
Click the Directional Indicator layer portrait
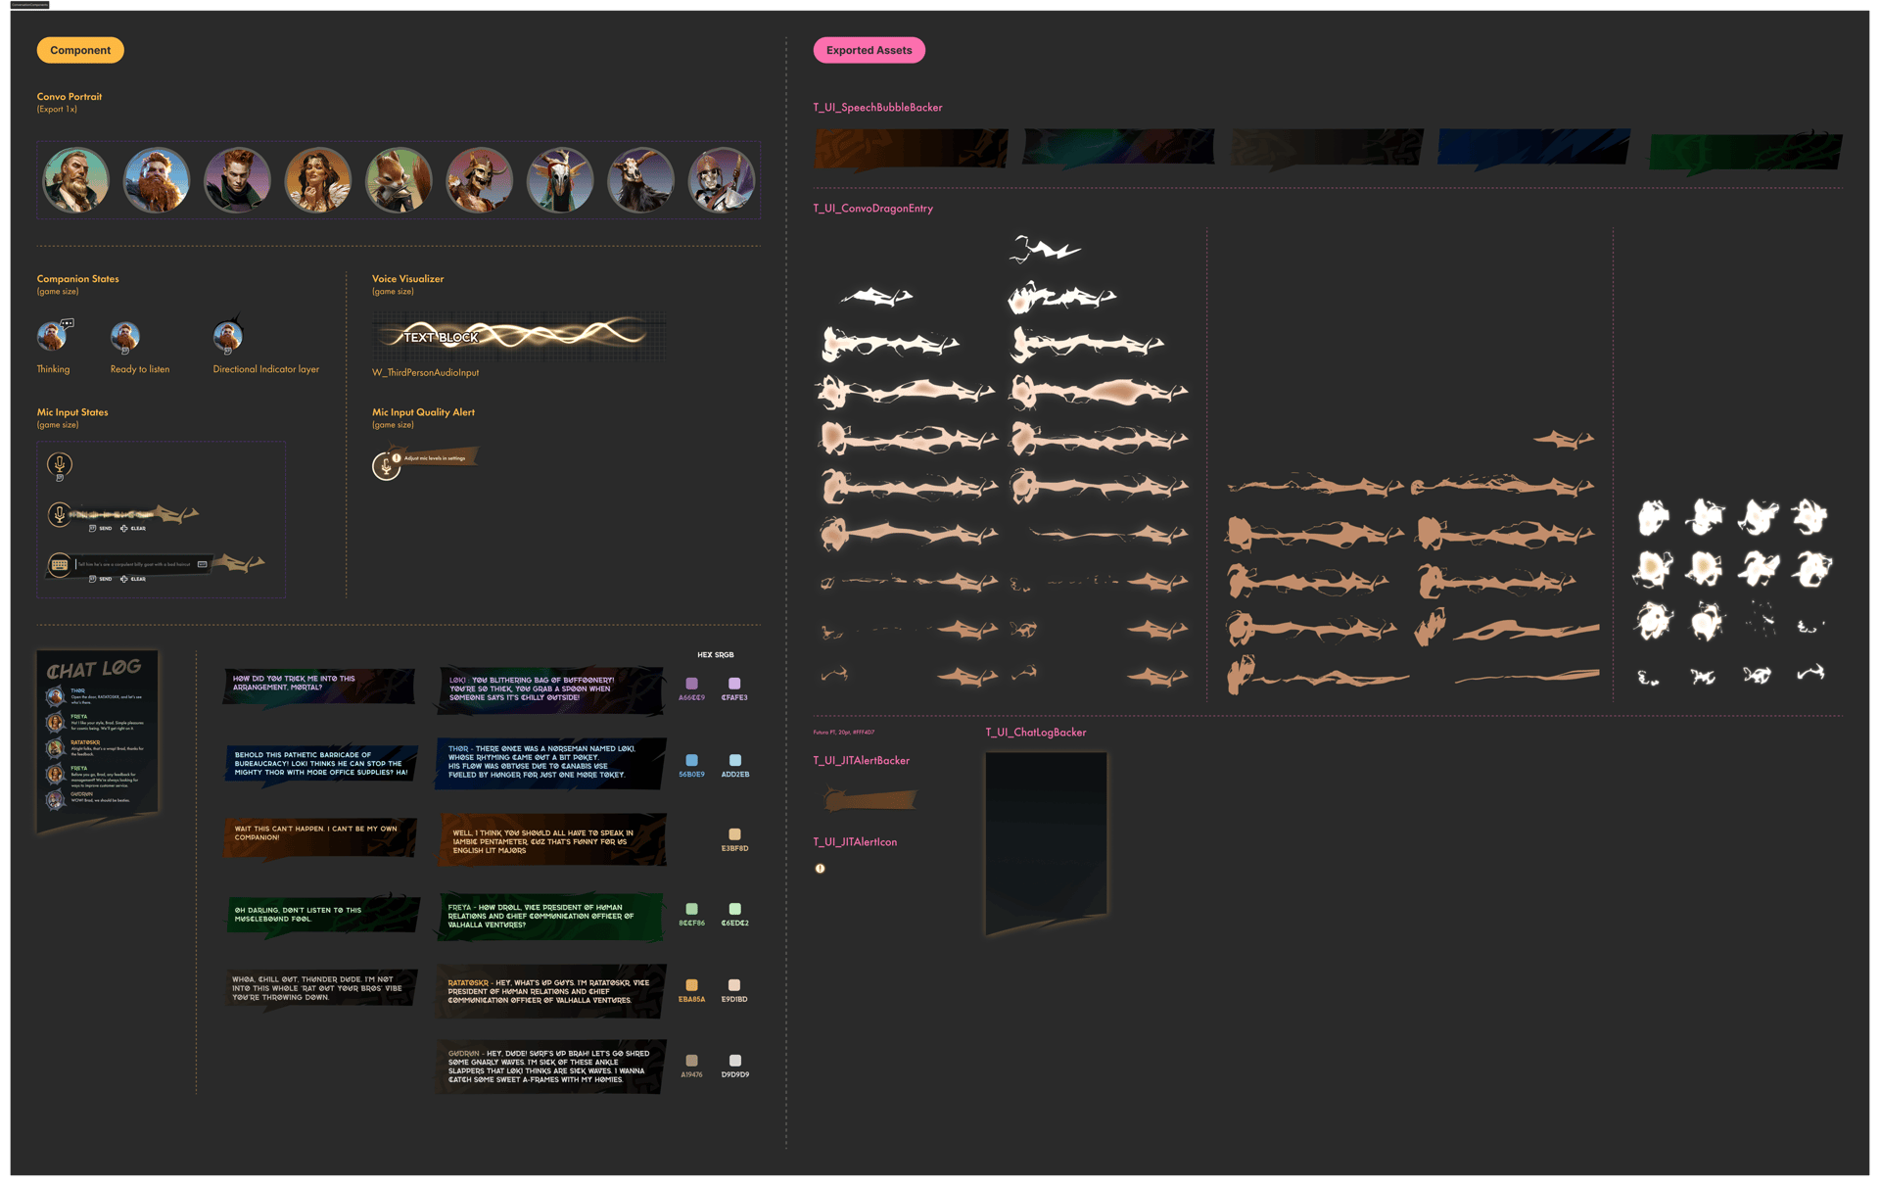tap(227, 337)
